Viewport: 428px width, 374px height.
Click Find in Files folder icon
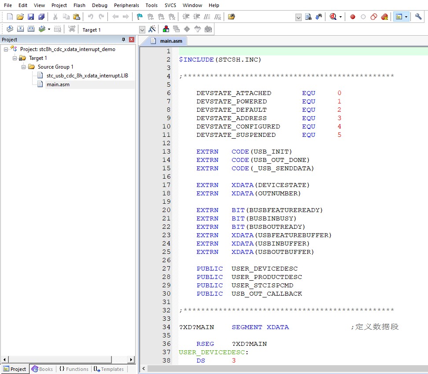(x=232, y=17)
